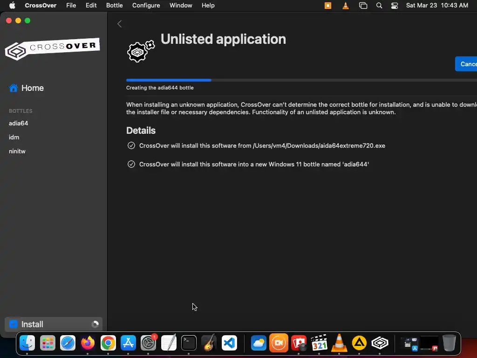Click the CrossOver logo in sidebar
The image size is (477, 358).
point(52,48)
